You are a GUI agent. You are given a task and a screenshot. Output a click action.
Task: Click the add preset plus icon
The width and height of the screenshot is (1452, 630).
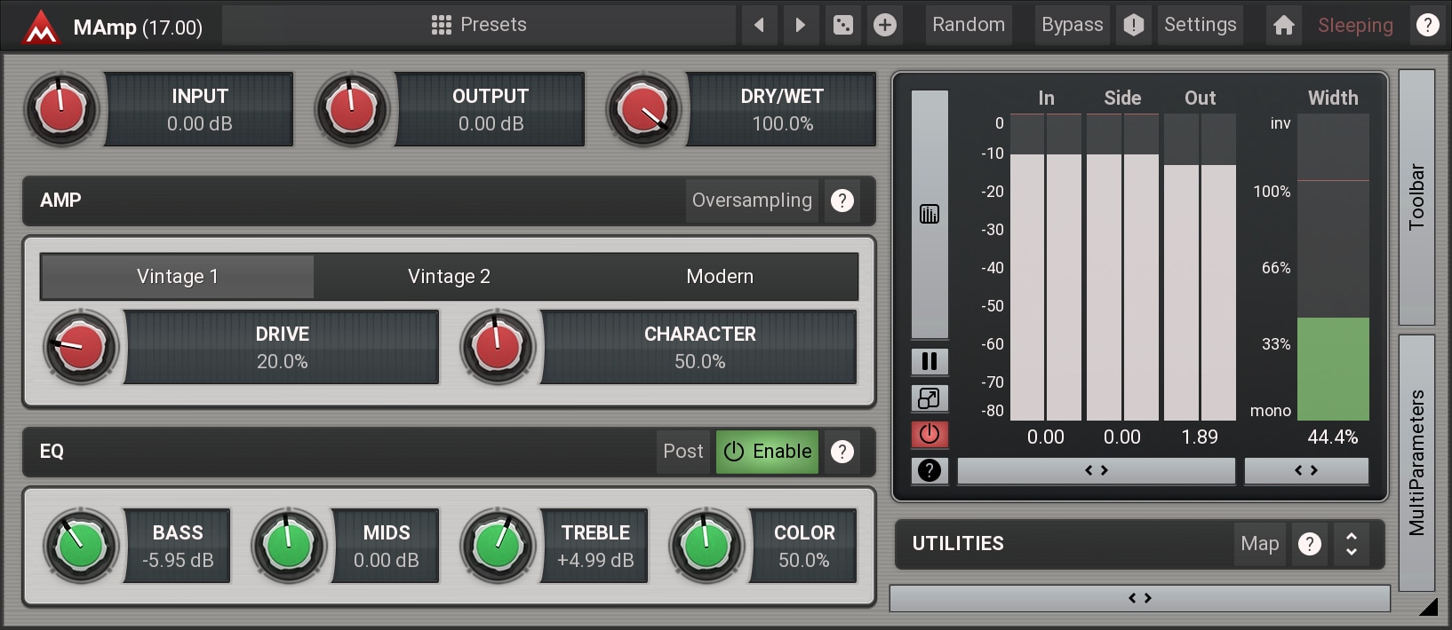pos(884,25)
